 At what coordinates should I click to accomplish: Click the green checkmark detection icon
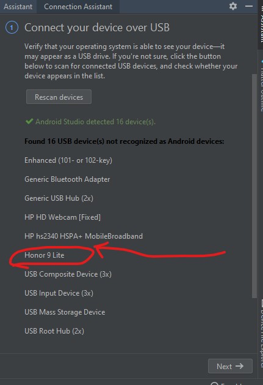pyautogui.click(x=29, y=121)
